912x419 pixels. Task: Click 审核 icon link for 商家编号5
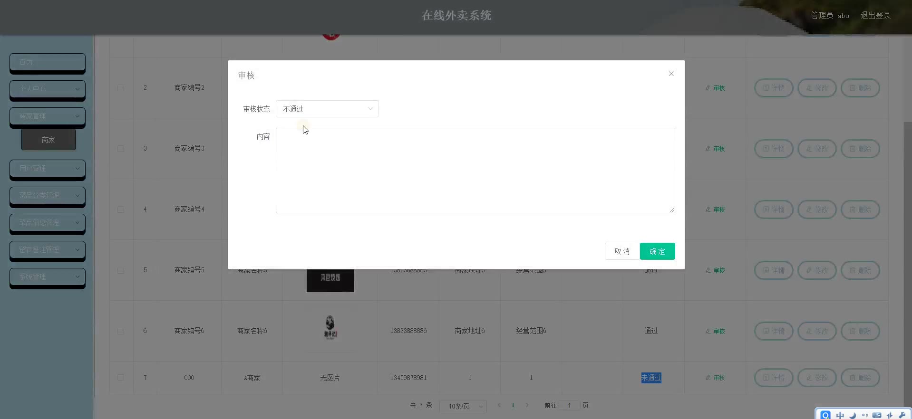[x=715, y=270]
